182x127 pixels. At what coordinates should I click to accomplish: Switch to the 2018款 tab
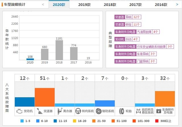coord(110,5)
